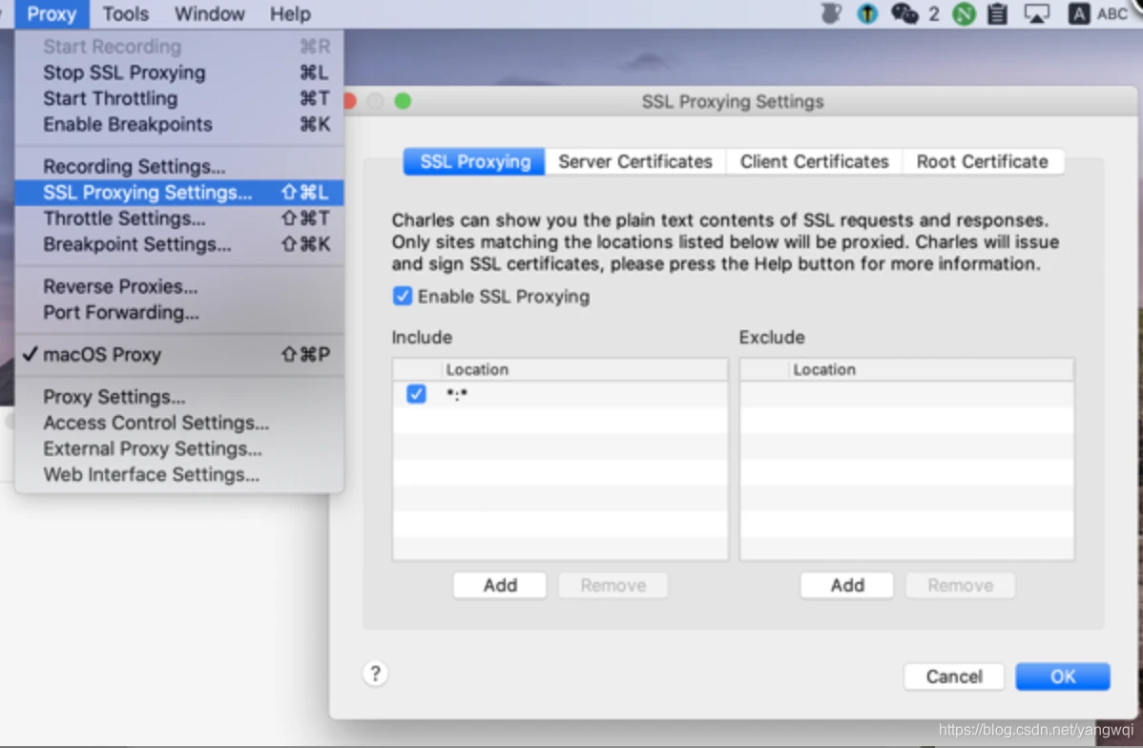Click Remove under the Exclude list

(960, 586)
